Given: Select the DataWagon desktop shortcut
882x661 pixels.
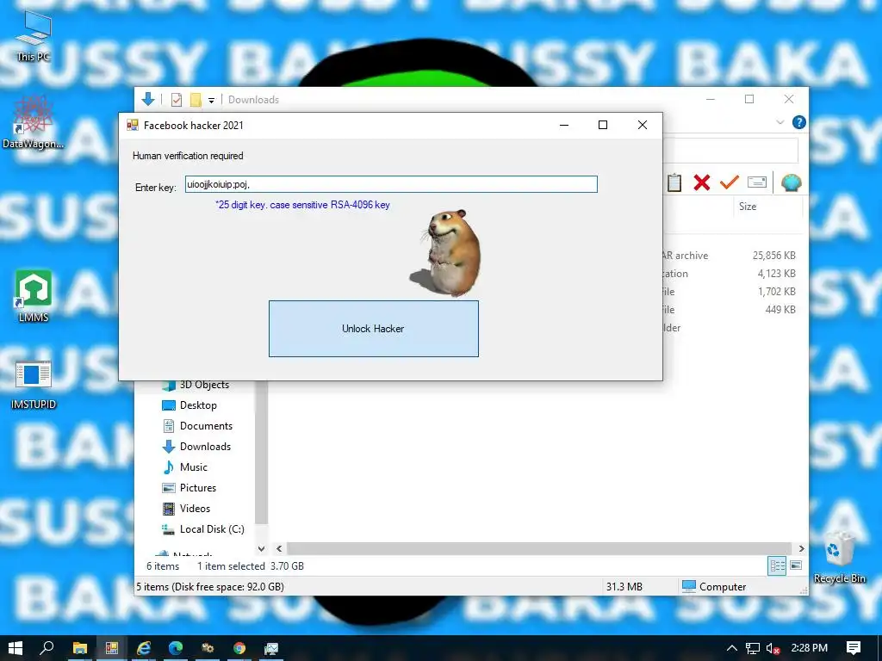Looking at the screenshot, I should [34, 122].
